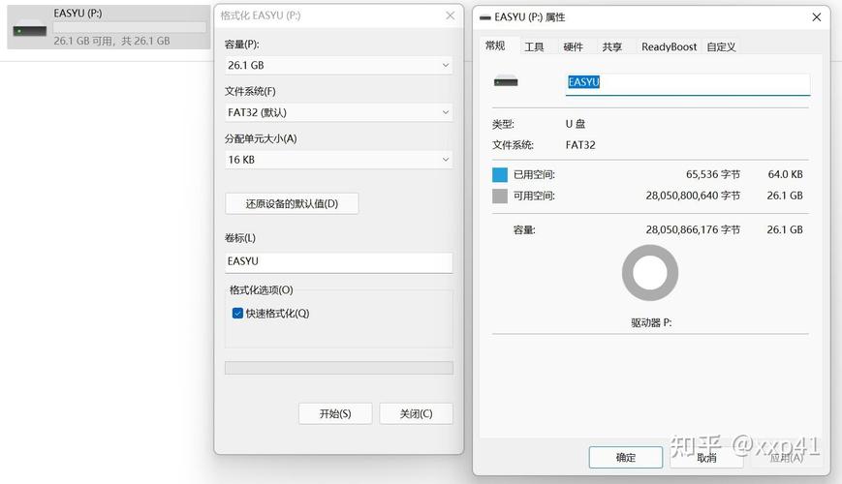Click the '28,050,866,176 字节' capacity value
842x484 pixels.
693,229
